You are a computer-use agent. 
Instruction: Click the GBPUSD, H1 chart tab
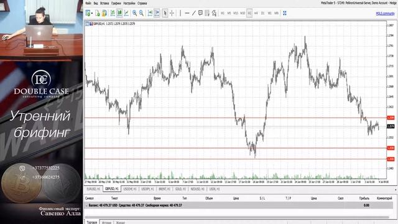click(x=112, y=189)
